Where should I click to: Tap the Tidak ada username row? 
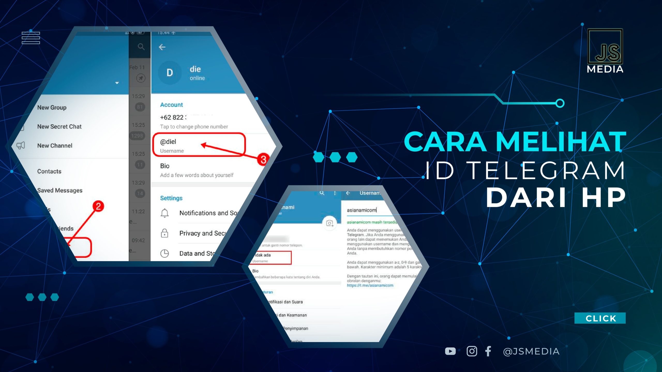click(x=270, y=258)
